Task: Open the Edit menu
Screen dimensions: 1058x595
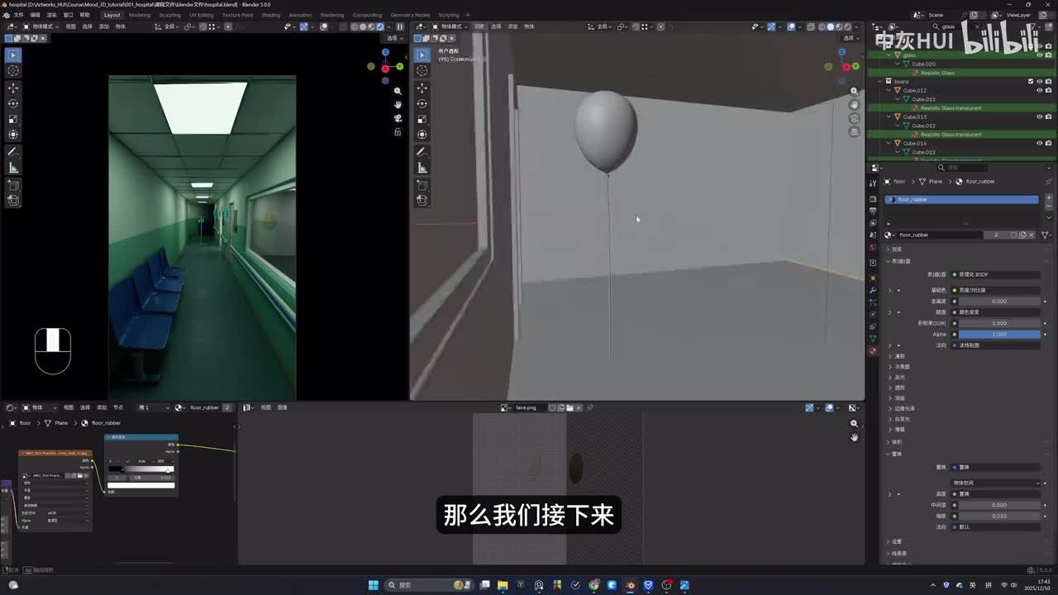Action: pos(35,15)
